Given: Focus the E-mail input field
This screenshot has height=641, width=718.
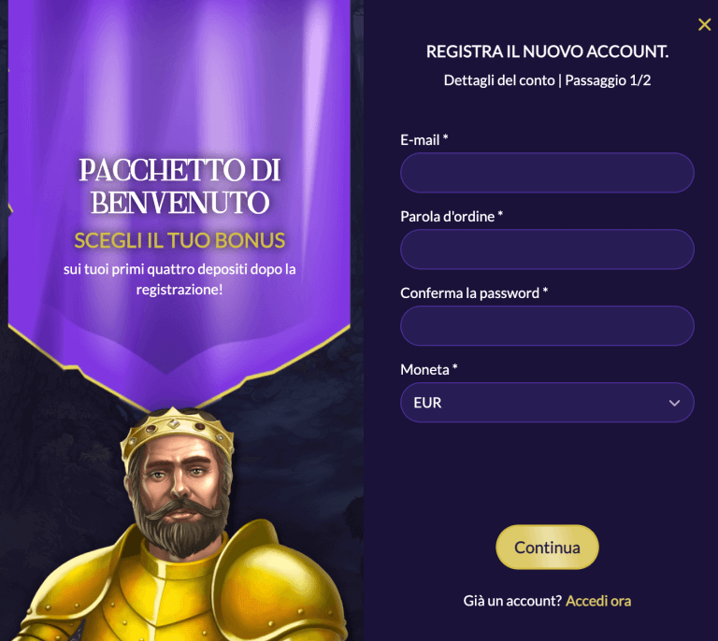Looking at the screenshot, I should [x=547, y=173].
